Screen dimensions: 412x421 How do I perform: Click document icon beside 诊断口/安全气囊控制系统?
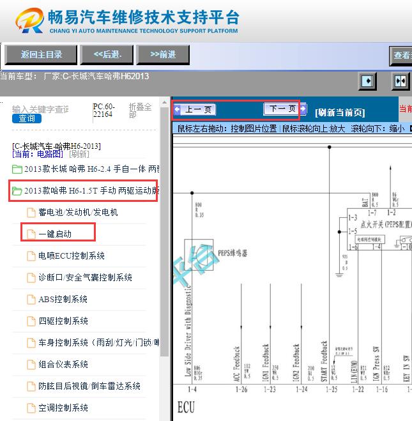coord(31,278)
